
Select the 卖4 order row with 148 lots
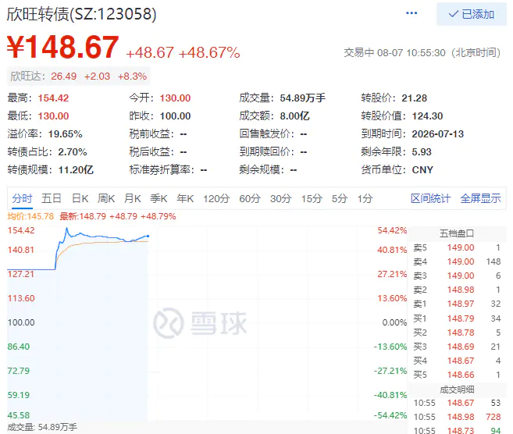(457, 261)
